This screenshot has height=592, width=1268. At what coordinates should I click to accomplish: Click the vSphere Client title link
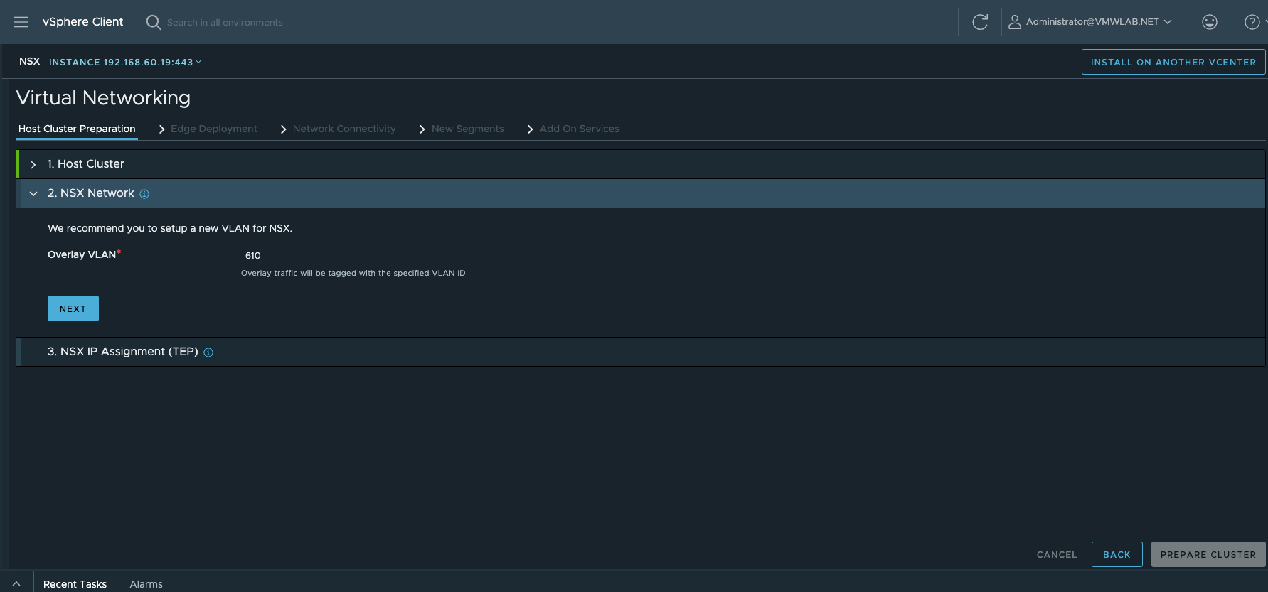coord(82,22)
